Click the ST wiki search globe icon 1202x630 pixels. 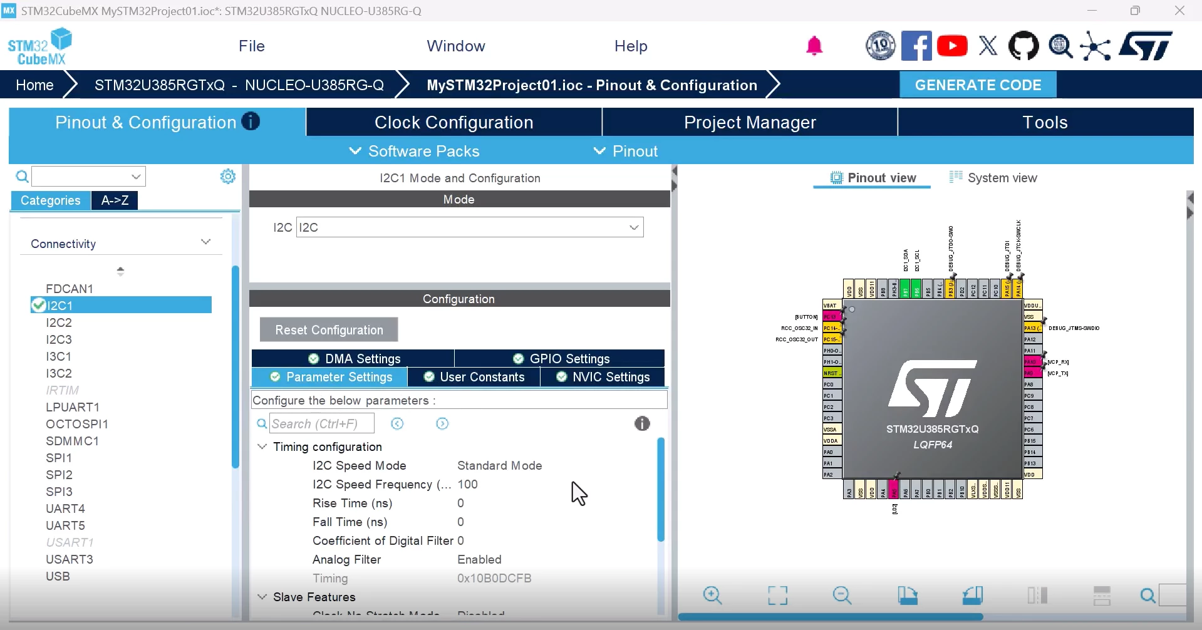[x=1060, y=46]
